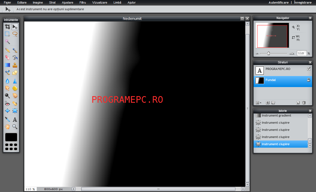Click the canvas vertical scrollbar down arrow
Image resolution: width=316 pixels, height=192 pixels.
[x=247, y=185]
